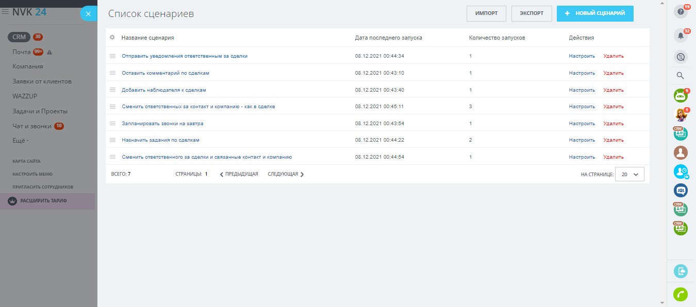The height and width of the screenshot is (307, 696).
Task: Toggle the hamburger menu next to NVK 24
Action: click(6, 12)
